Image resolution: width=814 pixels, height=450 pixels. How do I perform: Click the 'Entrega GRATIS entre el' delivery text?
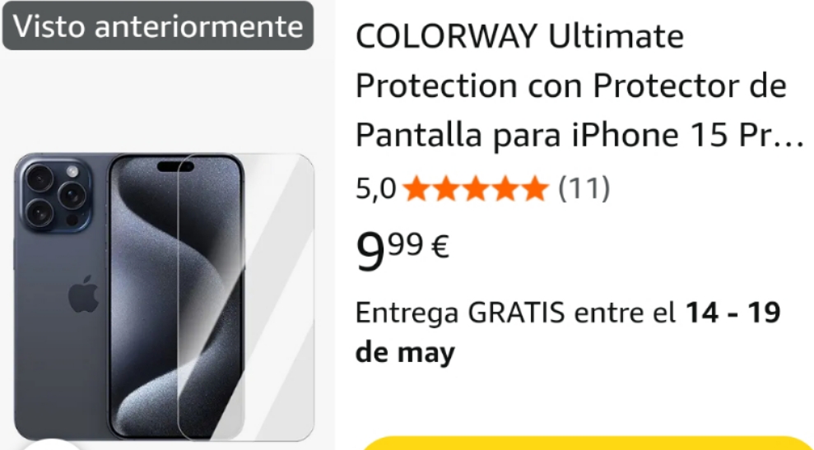tap(515, 313)
